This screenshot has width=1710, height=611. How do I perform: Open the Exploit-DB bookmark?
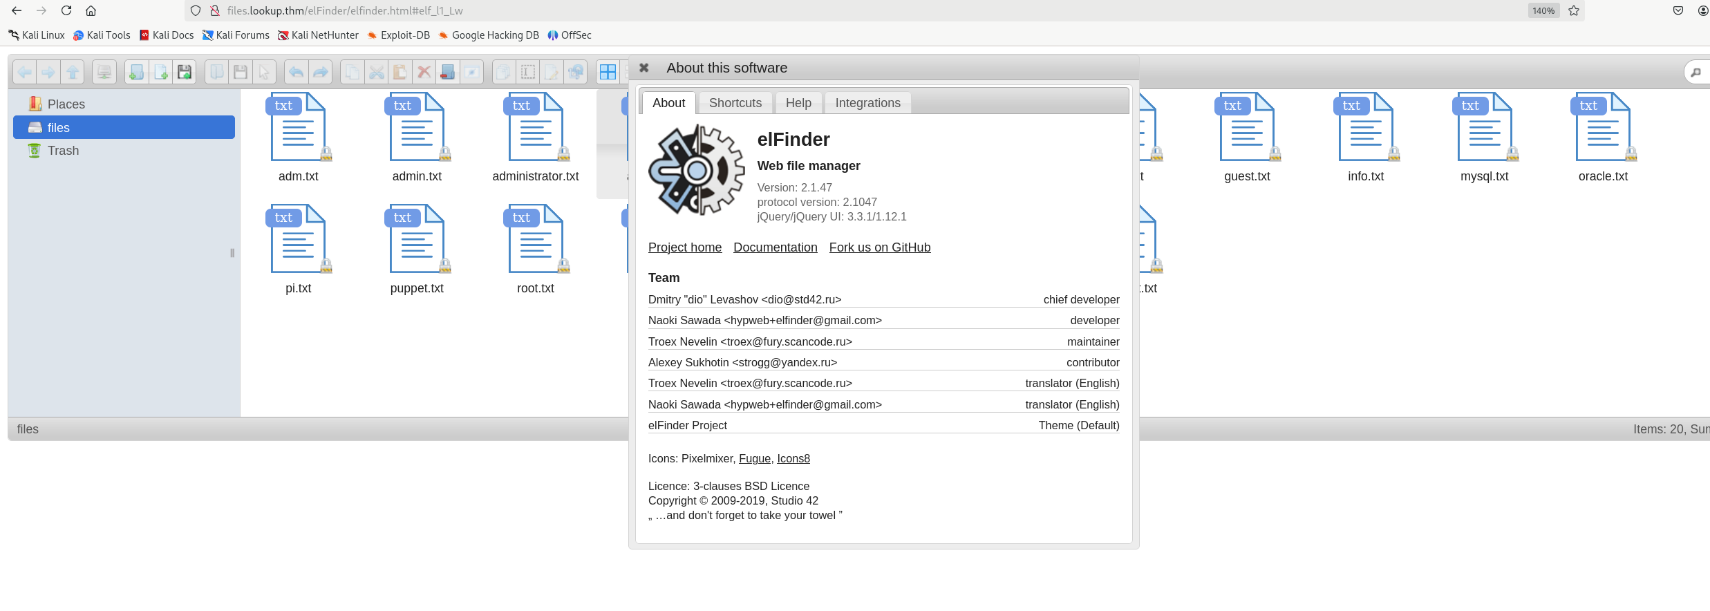pos(399,35)
